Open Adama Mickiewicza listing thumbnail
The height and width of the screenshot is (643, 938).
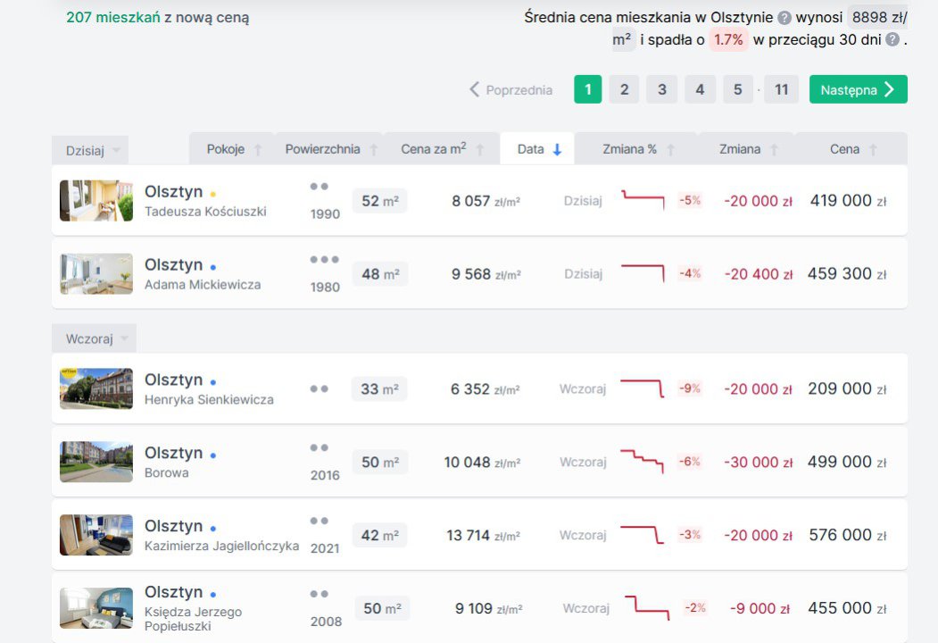[x=96, y=273]
